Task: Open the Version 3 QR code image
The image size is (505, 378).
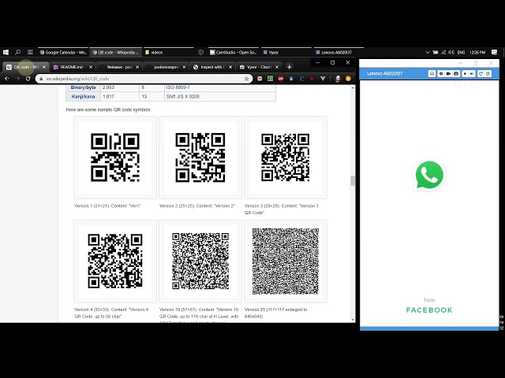Action: (286, 157)
